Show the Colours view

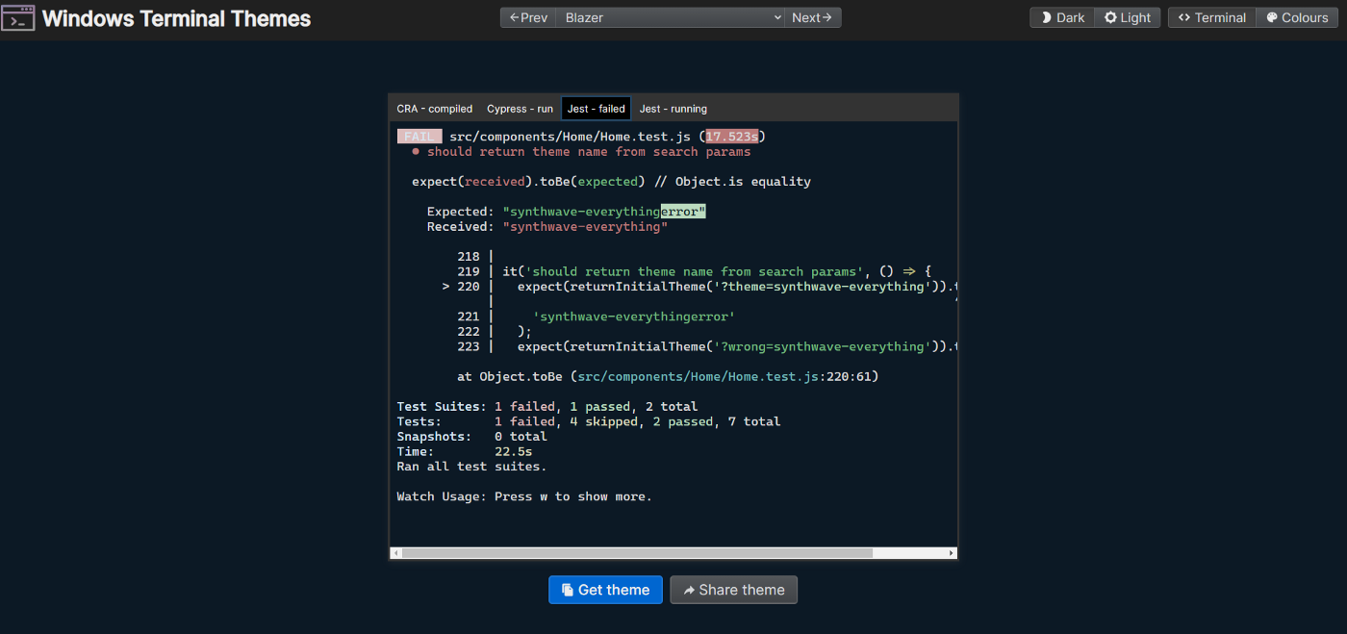tap(1297, 17)
